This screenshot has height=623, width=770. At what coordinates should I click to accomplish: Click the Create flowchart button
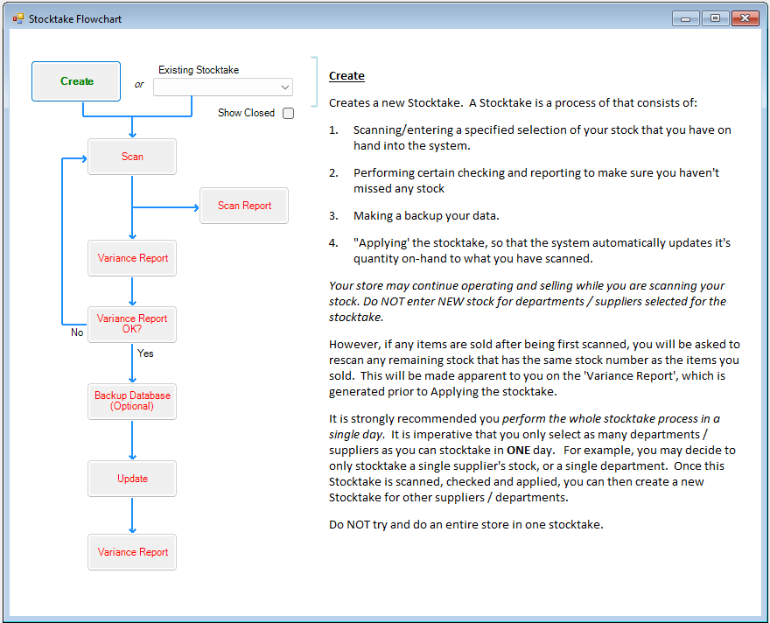(75, 80)
